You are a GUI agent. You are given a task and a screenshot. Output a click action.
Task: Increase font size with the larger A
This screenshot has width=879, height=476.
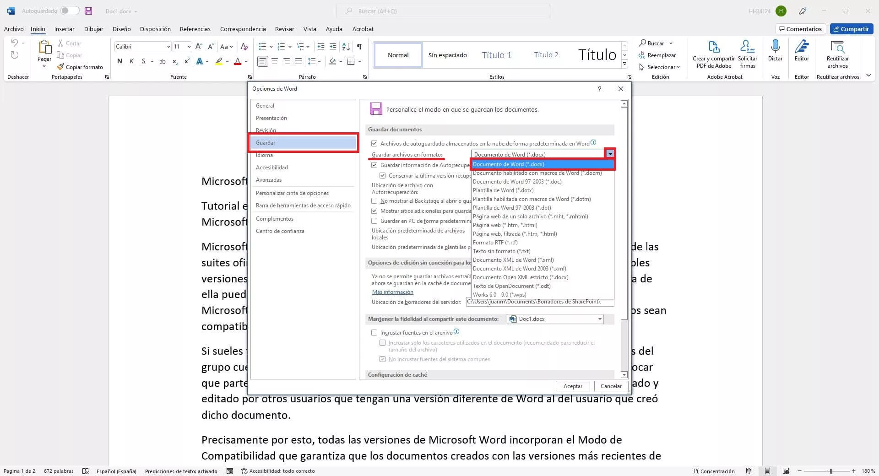tap(199, 46)
